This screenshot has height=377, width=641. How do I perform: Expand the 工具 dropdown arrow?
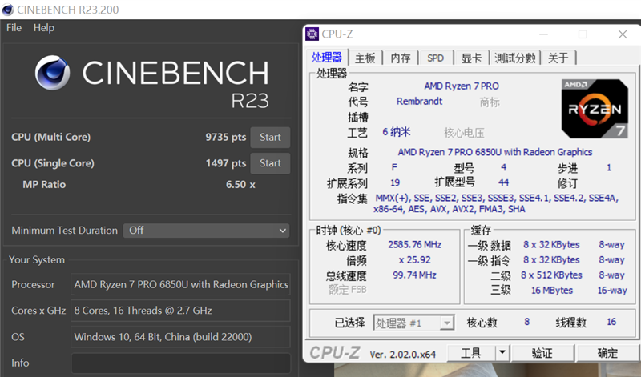[x=502, y=353]
